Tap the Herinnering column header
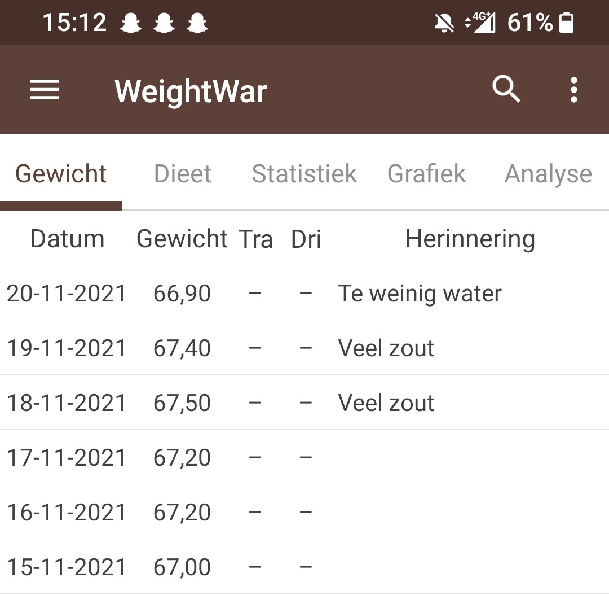Screen dimensions: 609x595 [x=470, y=239]
